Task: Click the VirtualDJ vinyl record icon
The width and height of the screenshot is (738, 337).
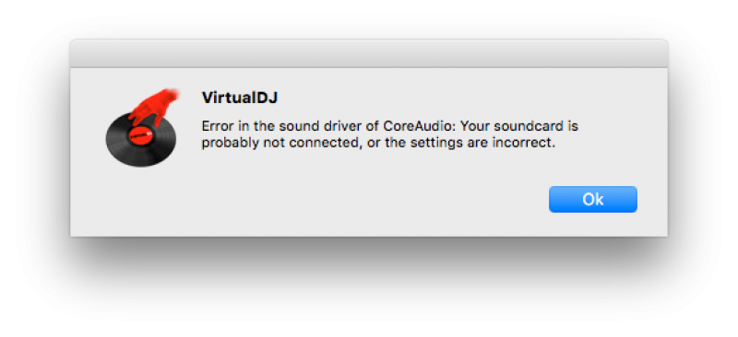Action: 142,128
